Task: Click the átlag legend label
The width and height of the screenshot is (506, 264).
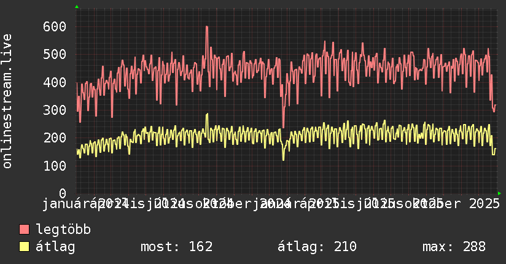Action: click(x=55, y=247)
